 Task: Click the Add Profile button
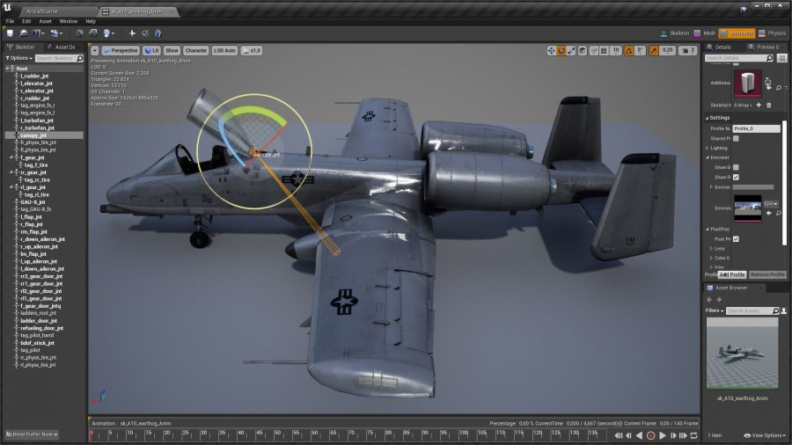pyautogui.click(x=732, y=274)
